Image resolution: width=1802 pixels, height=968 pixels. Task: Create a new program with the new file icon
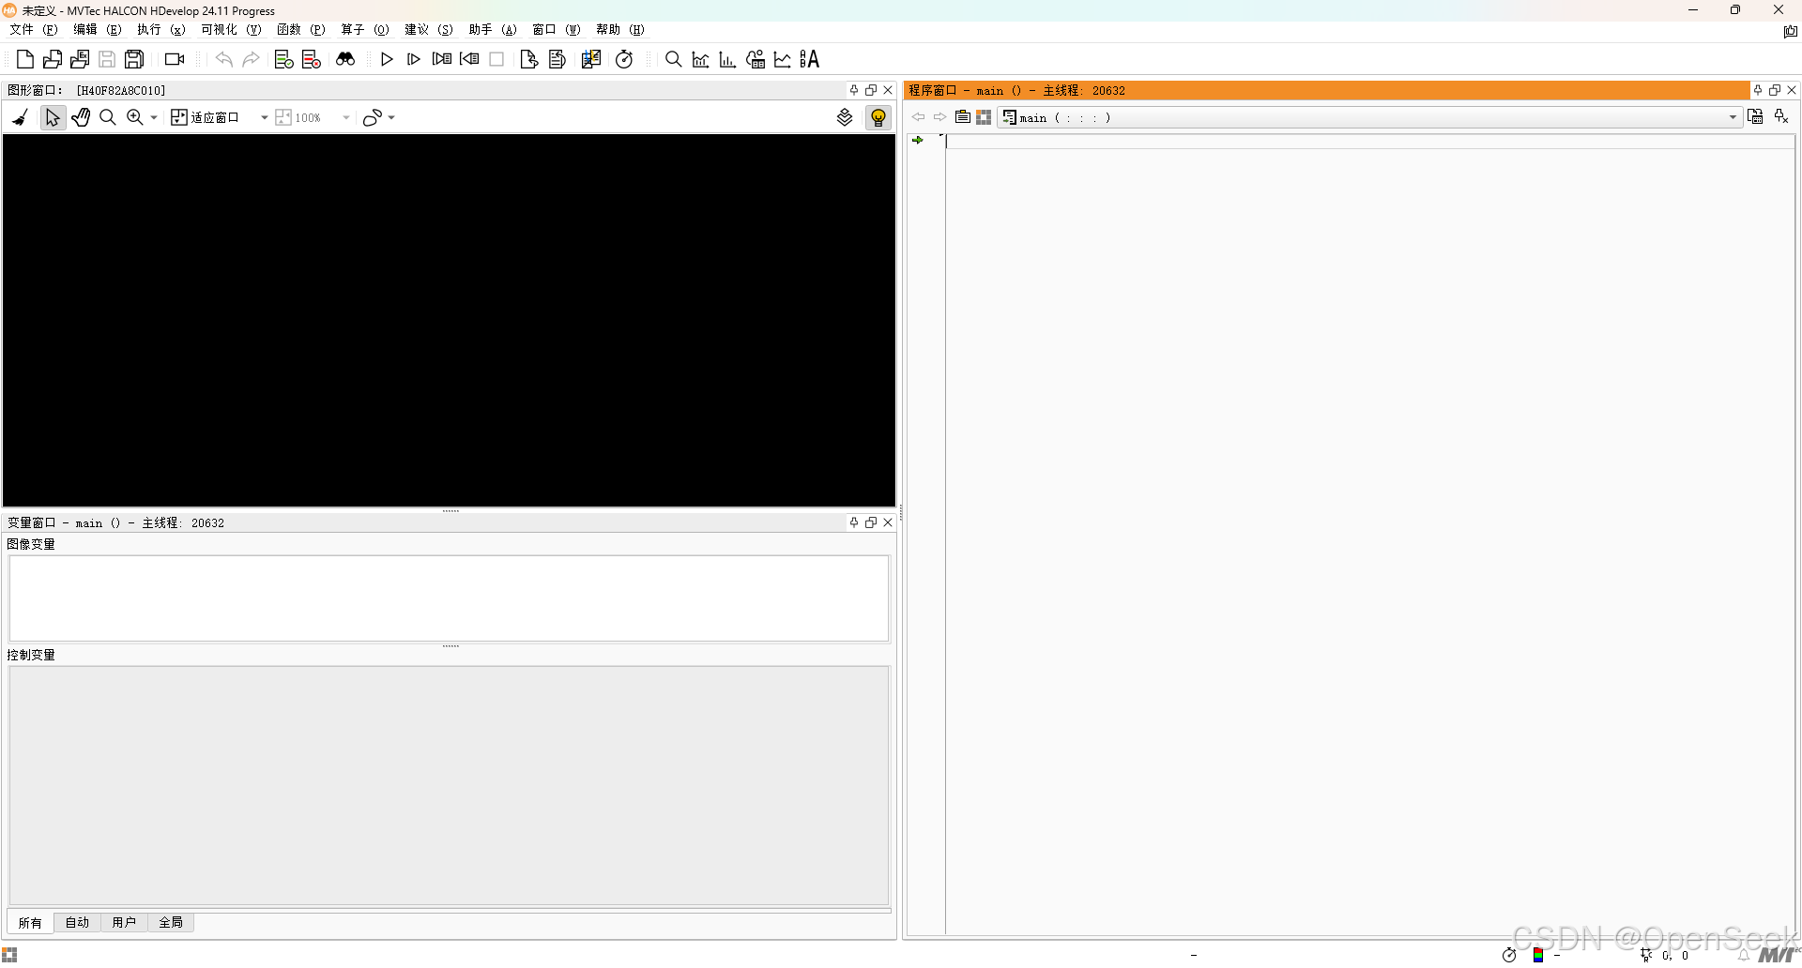24,58
